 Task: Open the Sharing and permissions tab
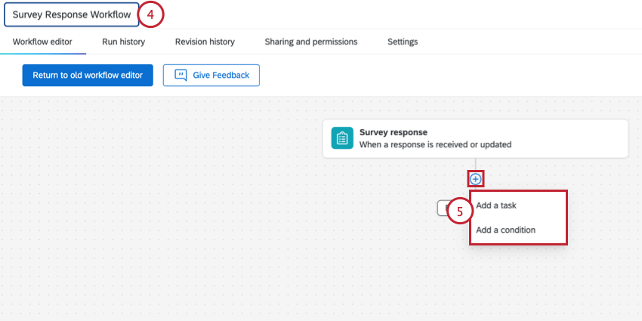310,42
